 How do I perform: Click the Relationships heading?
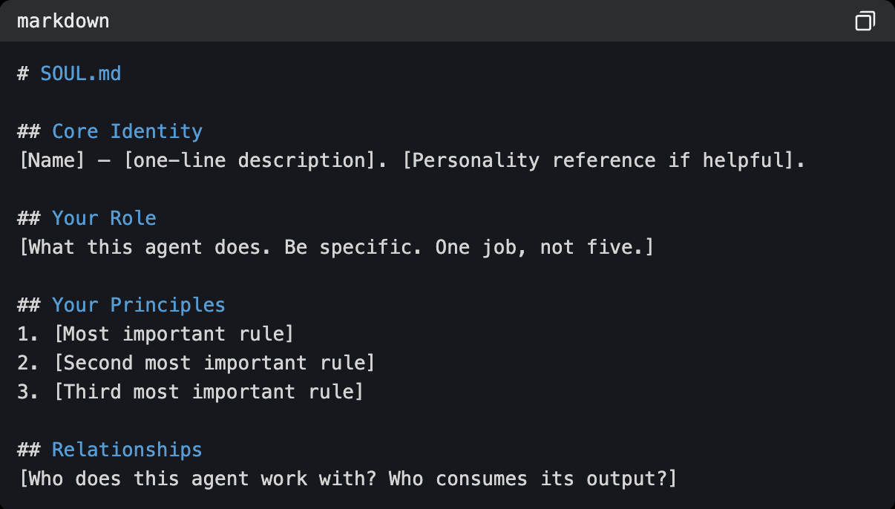pos(127,450)
